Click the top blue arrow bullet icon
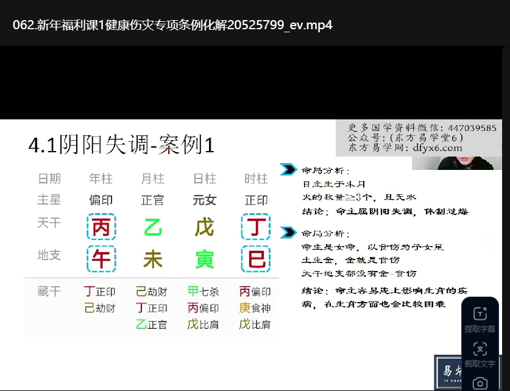Image resolution: width=510 pixels, height=391 pixels. 288,170
